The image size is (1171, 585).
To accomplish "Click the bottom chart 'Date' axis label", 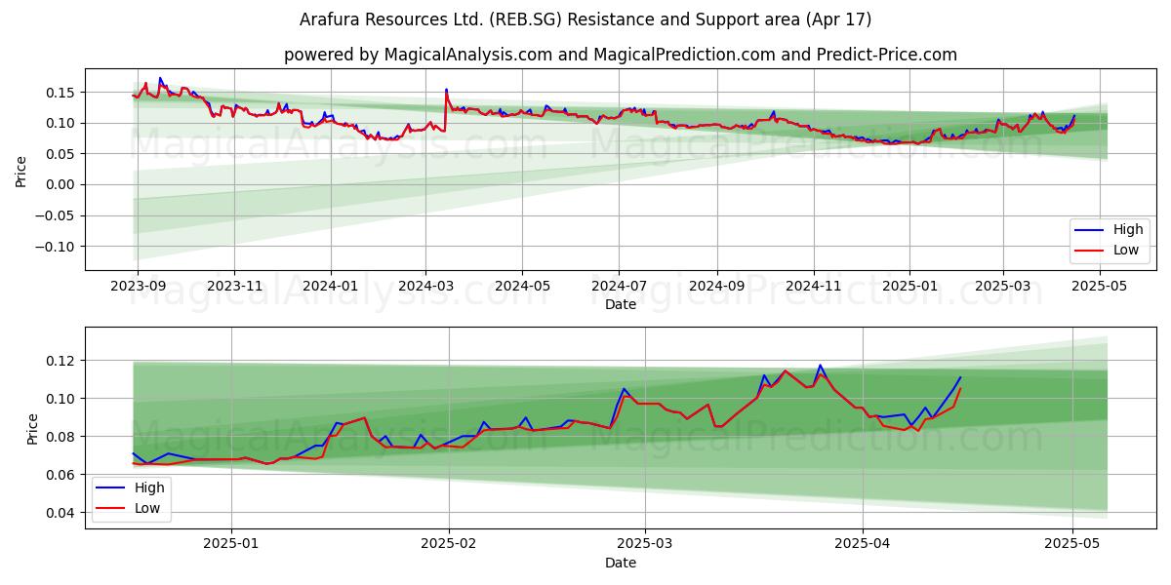I will pos(621,563).
